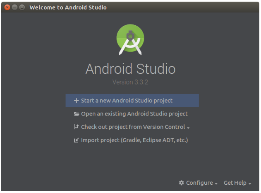Viewport: 261px width, 193px height.
Task: Minimize the Welcome window
Action: [14, 7]
